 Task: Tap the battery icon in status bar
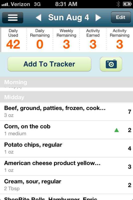click(x=127, y=4)
